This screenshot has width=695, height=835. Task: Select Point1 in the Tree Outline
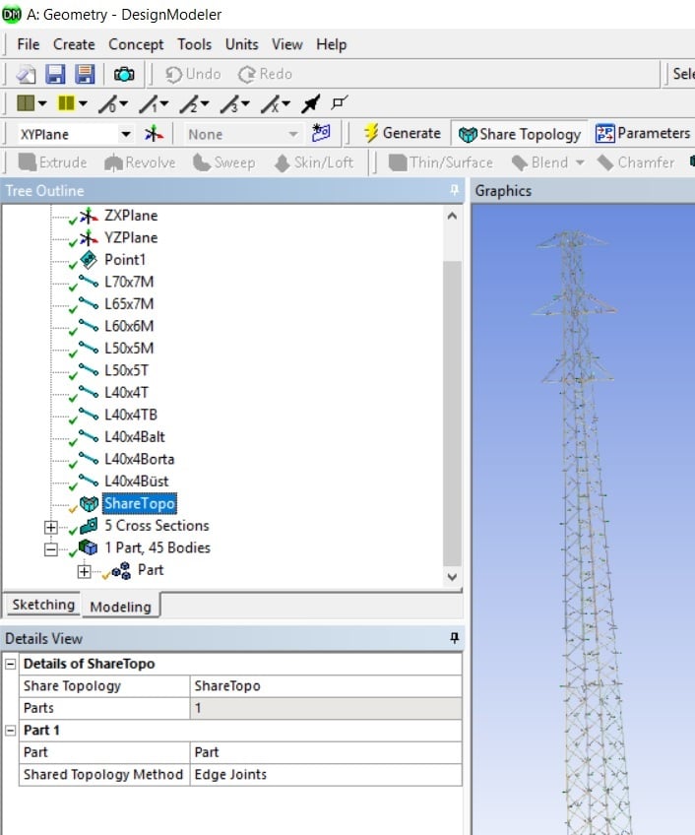(128, 259)
